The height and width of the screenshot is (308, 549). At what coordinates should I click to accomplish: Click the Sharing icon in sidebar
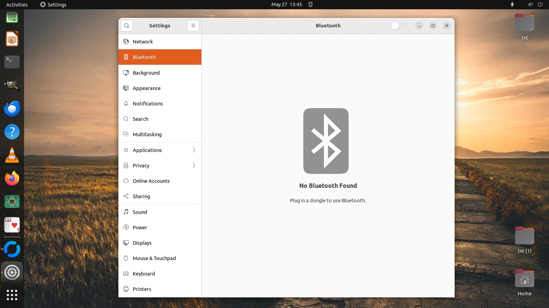pyautogui.click(x=126, y=196)
